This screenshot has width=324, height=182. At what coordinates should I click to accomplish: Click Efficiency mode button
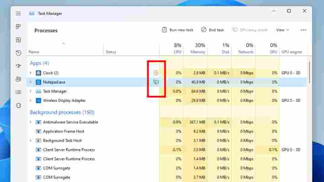[250, 30]
